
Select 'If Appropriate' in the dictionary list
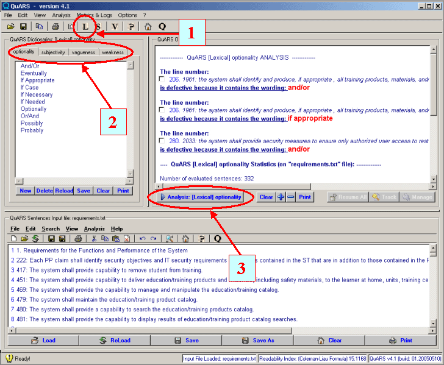click(x=37, y=80)
